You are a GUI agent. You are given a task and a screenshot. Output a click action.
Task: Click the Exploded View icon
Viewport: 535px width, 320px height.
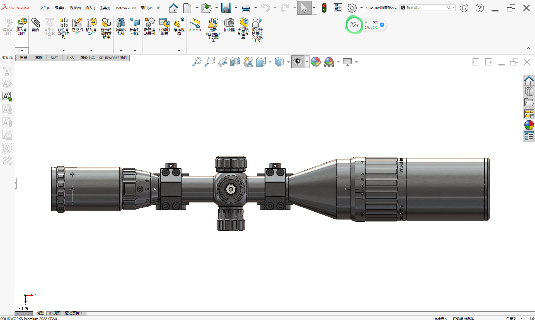click(179, 26)
